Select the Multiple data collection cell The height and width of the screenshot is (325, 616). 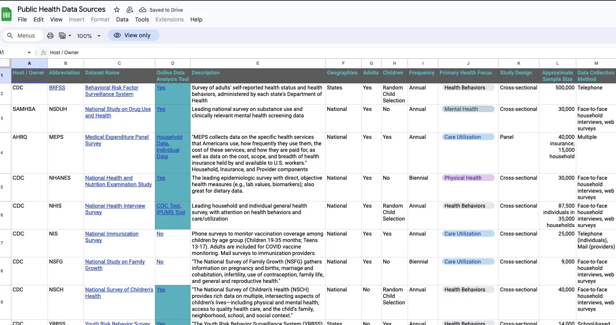[x=596, y=153]
